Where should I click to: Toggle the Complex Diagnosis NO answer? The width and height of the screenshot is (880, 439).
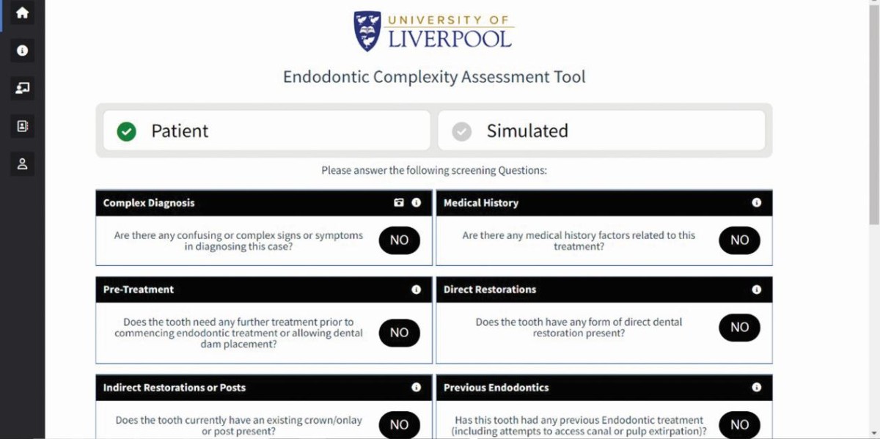coord(399,240)
